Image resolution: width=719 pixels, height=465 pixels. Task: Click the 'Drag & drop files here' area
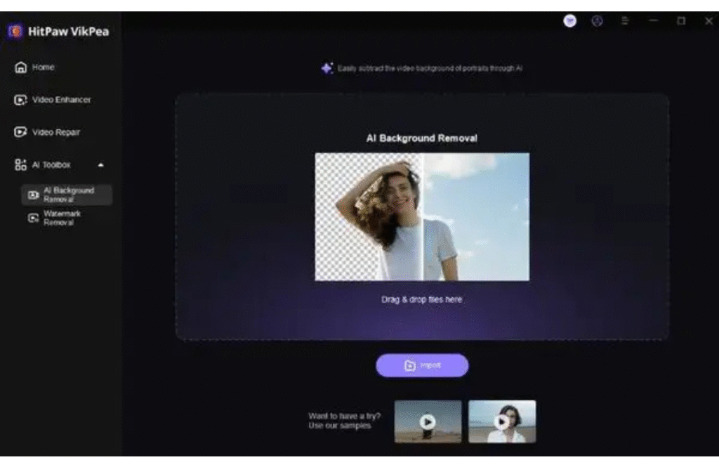pyautogui.click(x=422, y=299)
